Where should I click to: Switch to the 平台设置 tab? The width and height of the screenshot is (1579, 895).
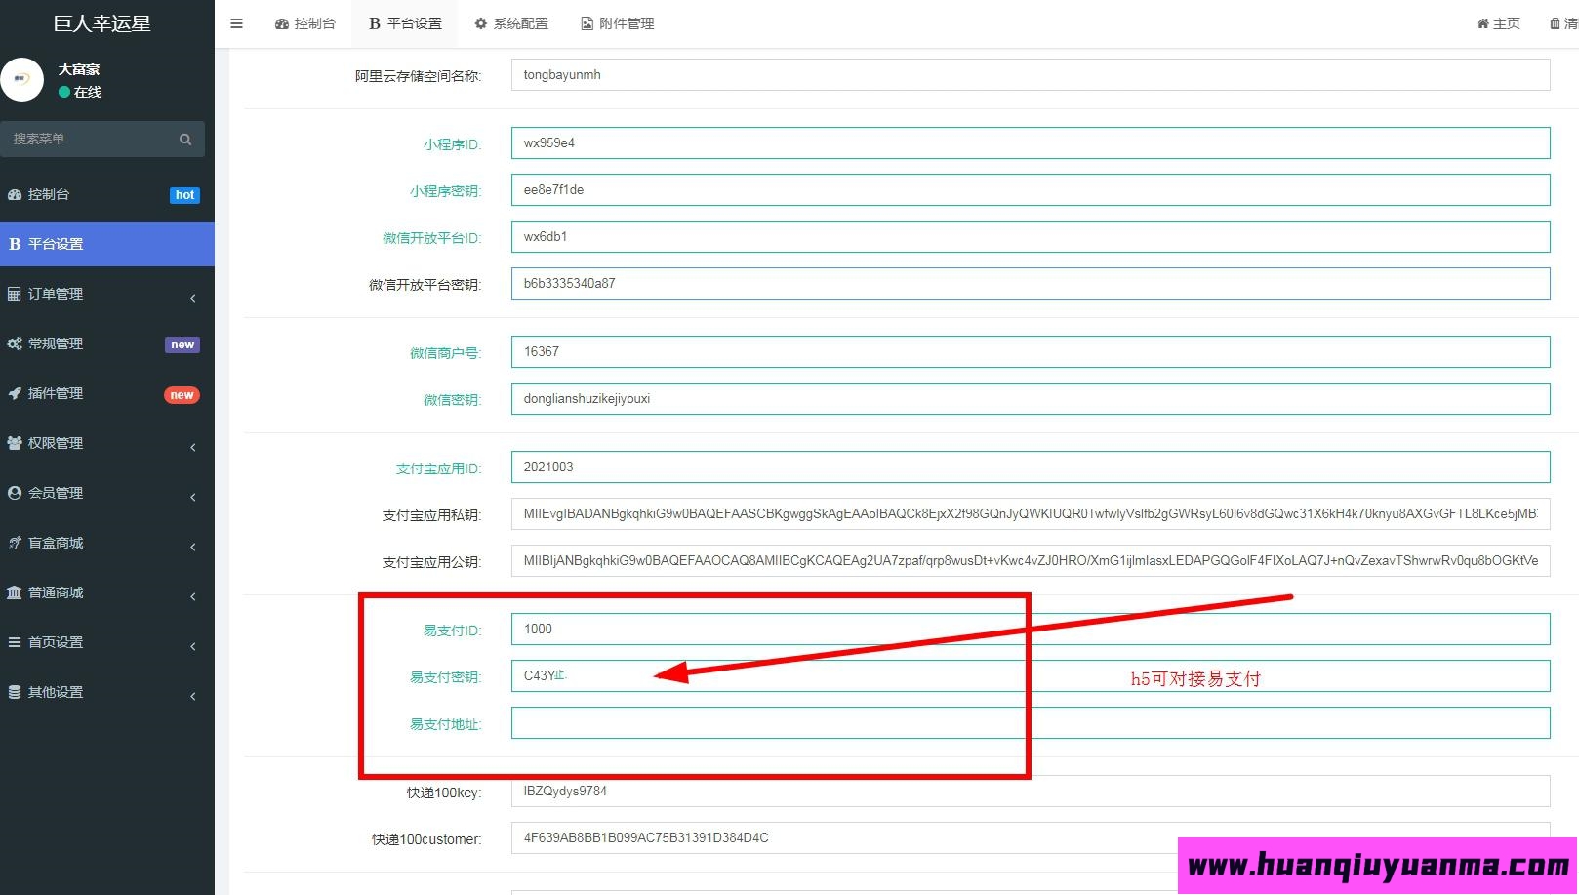pos(405,23)
